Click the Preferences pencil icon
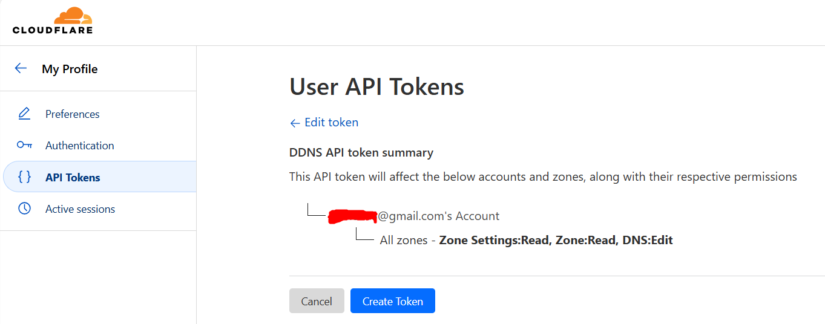 pyautogui.click(x=24, y=114)
